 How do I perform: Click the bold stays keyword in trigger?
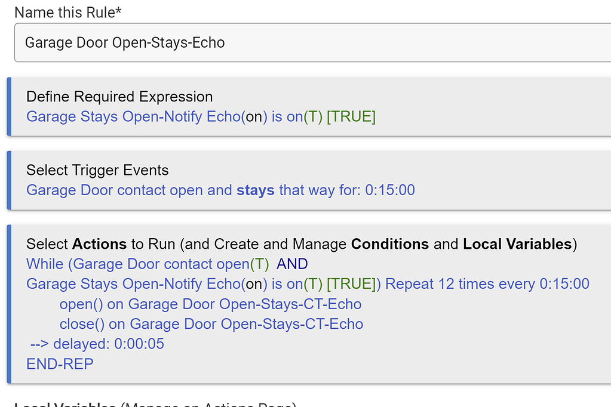point(255,189)
